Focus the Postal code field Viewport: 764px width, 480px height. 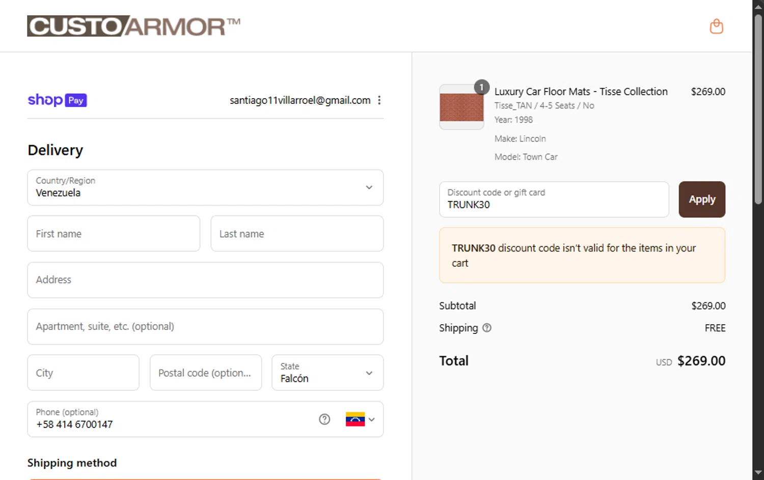tap(205, 373)
